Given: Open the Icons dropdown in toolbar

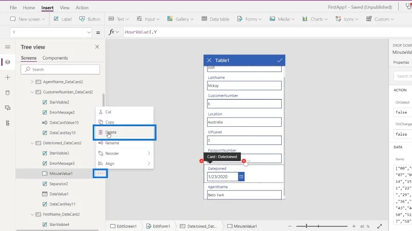Looking at the screenshot, I should [347, 19].
